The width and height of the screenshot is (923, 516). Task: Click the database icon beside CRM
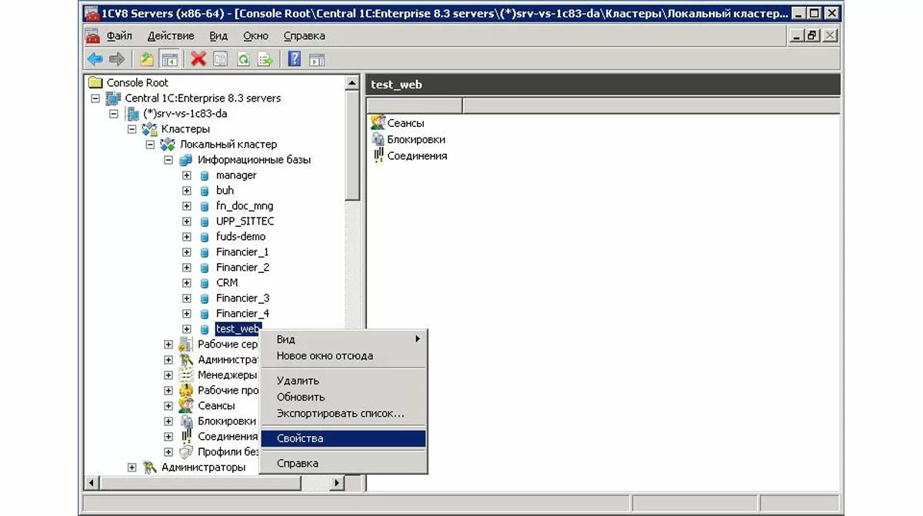click(205, 283)
